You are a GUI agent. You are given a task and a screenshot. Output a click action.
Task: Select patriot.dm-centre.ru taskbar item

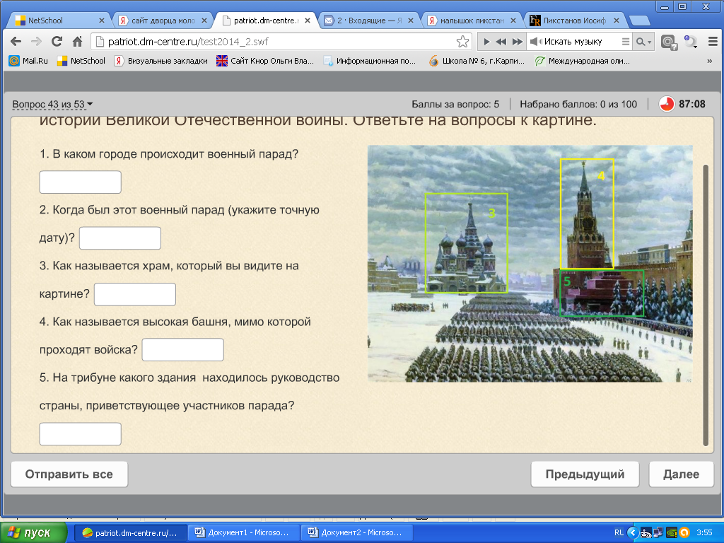(129, 533)
